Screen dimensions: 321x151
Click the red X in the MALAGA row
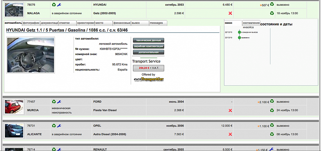[230, 13]
